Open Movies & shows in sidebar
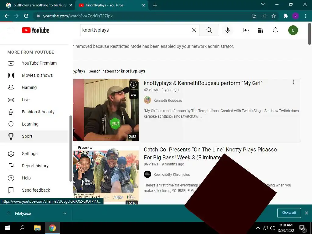 click(34, 76)
